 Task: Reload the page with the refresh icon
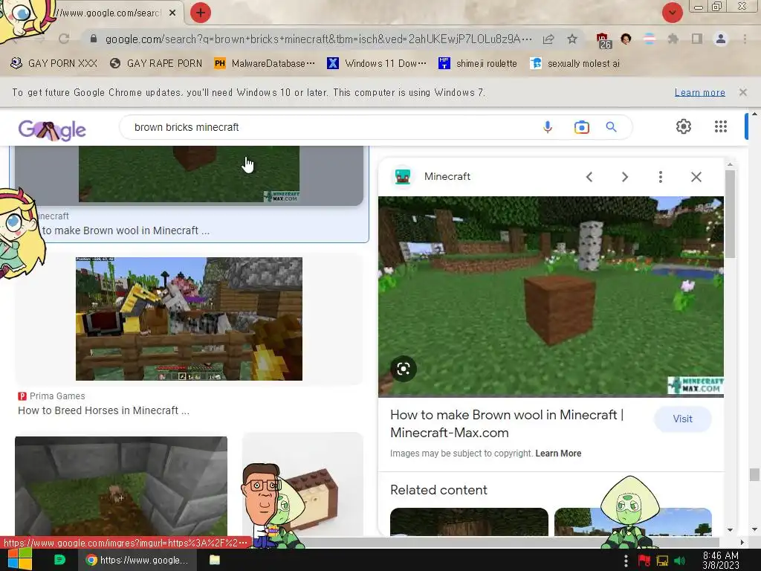[64, 39]
